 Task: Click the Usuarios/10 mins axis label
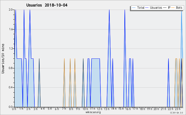3,58
